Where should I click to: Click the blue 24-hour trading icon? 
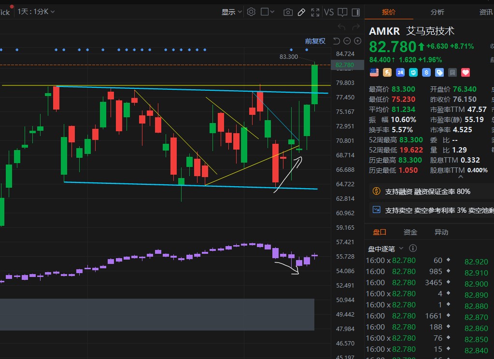(400, 72)
